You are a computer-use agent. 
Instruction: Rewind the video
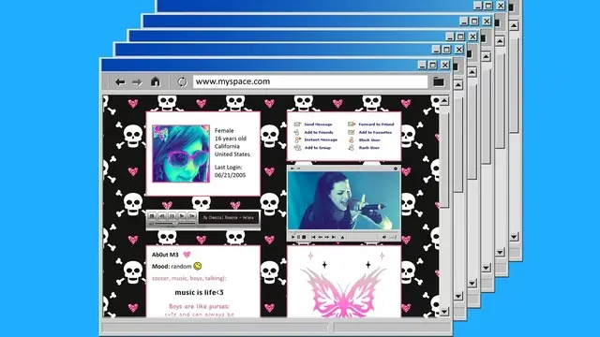coord(321,237)
